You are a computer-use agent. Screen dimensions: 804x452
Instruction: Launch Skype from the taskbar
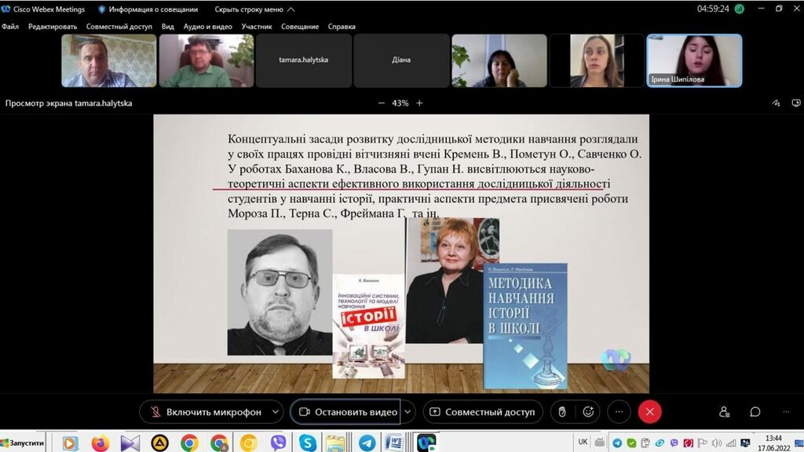pyautogui.click(x=308, y=443)
